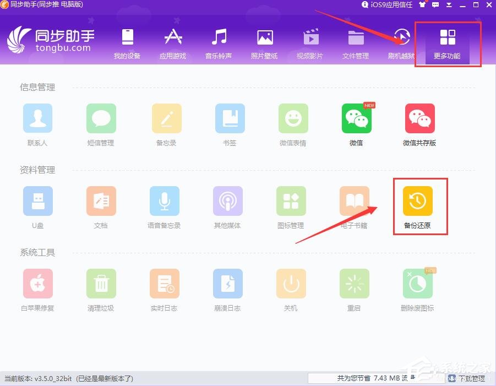This screenshot has width=496, height=386.
Task: Open the feedback chat icon in title bar
Action: (435, 5)
